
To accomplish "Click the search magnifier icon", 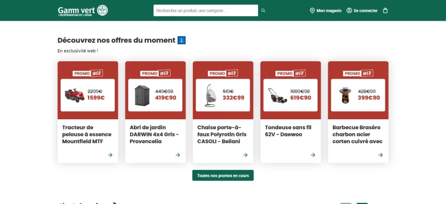I will (263, 11).
